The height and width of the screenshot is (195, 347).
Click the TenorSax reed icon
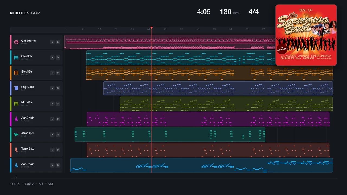(x=16, y=150)
